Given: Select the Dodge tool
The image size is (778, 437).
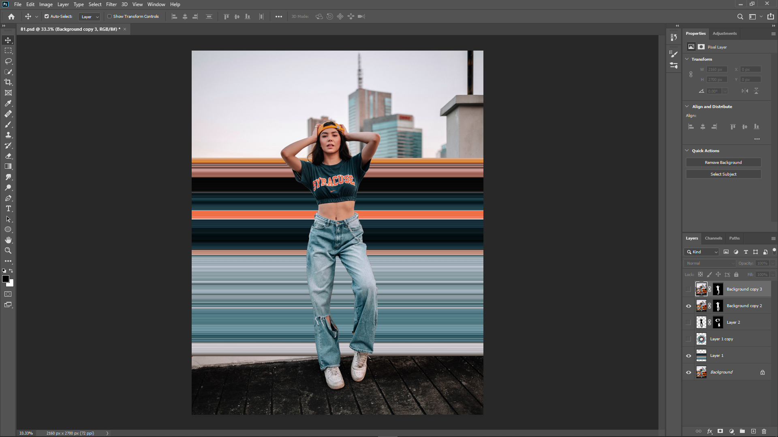Looking at the screenshot, I should tap(8, 187).
